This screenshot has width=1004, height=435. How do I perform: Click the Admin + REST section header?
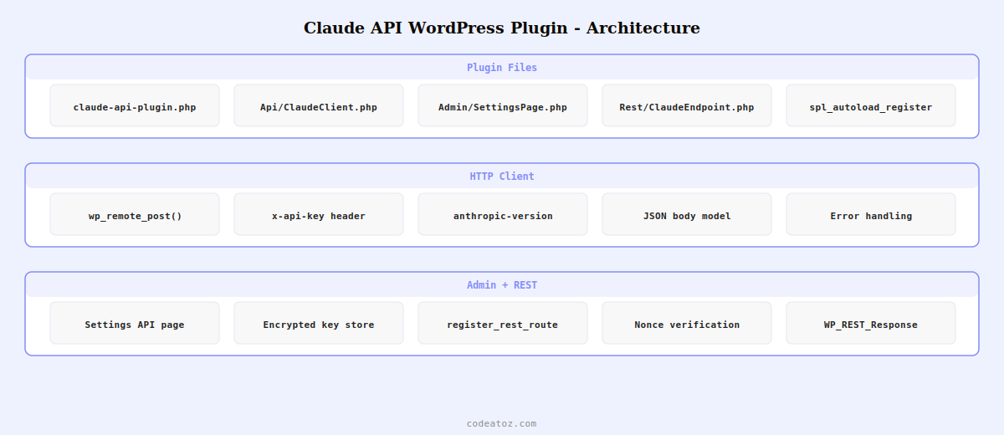click(502, 285)
